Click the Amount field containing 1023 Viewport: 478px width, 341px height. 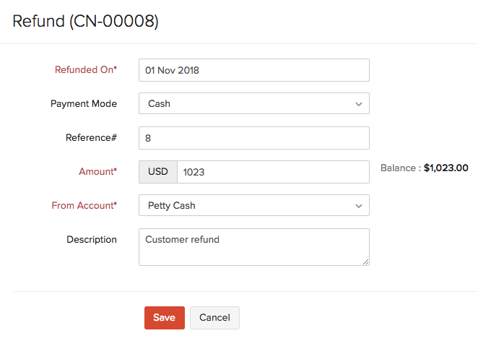point(273,172)
